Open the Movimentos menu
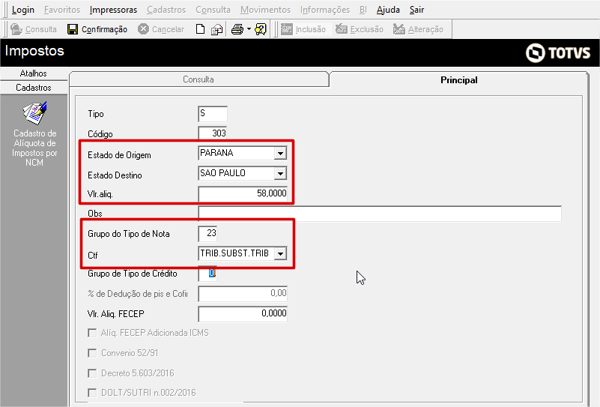Screen dimensions: 600x407 [265, 10]
